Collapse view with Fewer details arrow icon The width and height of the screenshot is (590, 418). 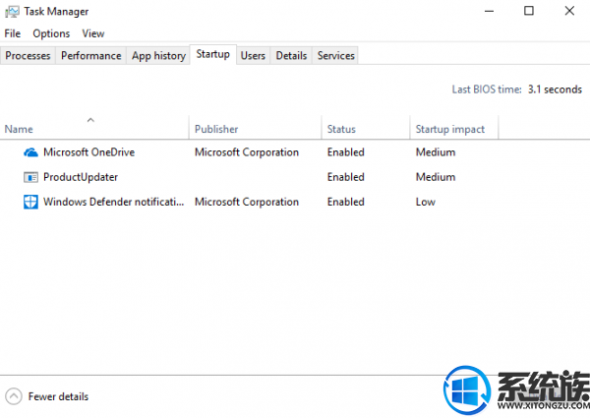coord(14,396)
